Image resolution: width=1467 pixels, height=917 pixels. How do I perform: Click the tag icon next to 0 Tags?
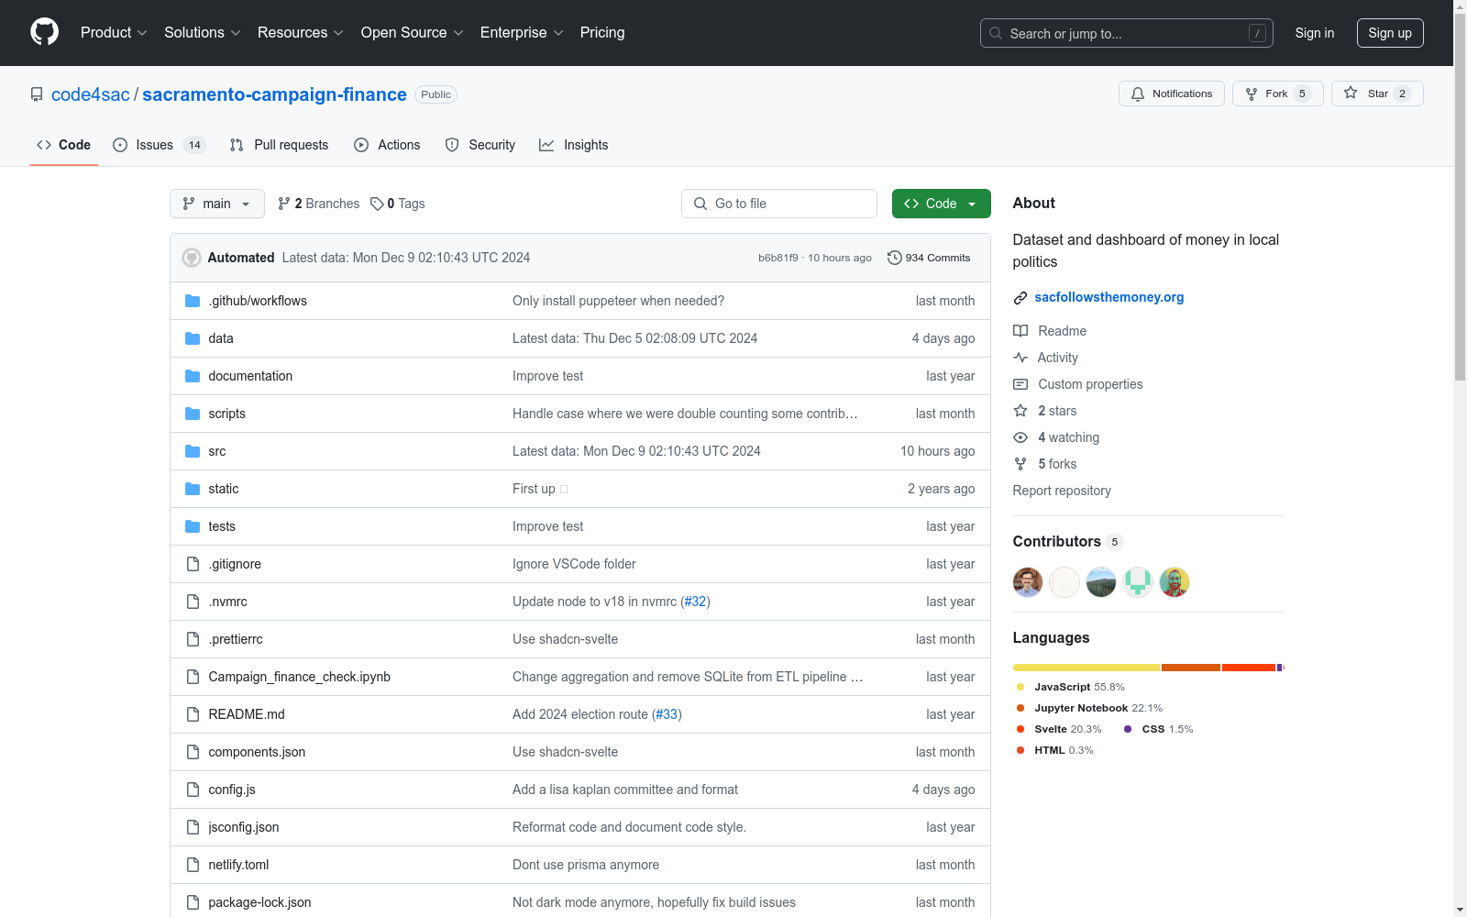377,204
